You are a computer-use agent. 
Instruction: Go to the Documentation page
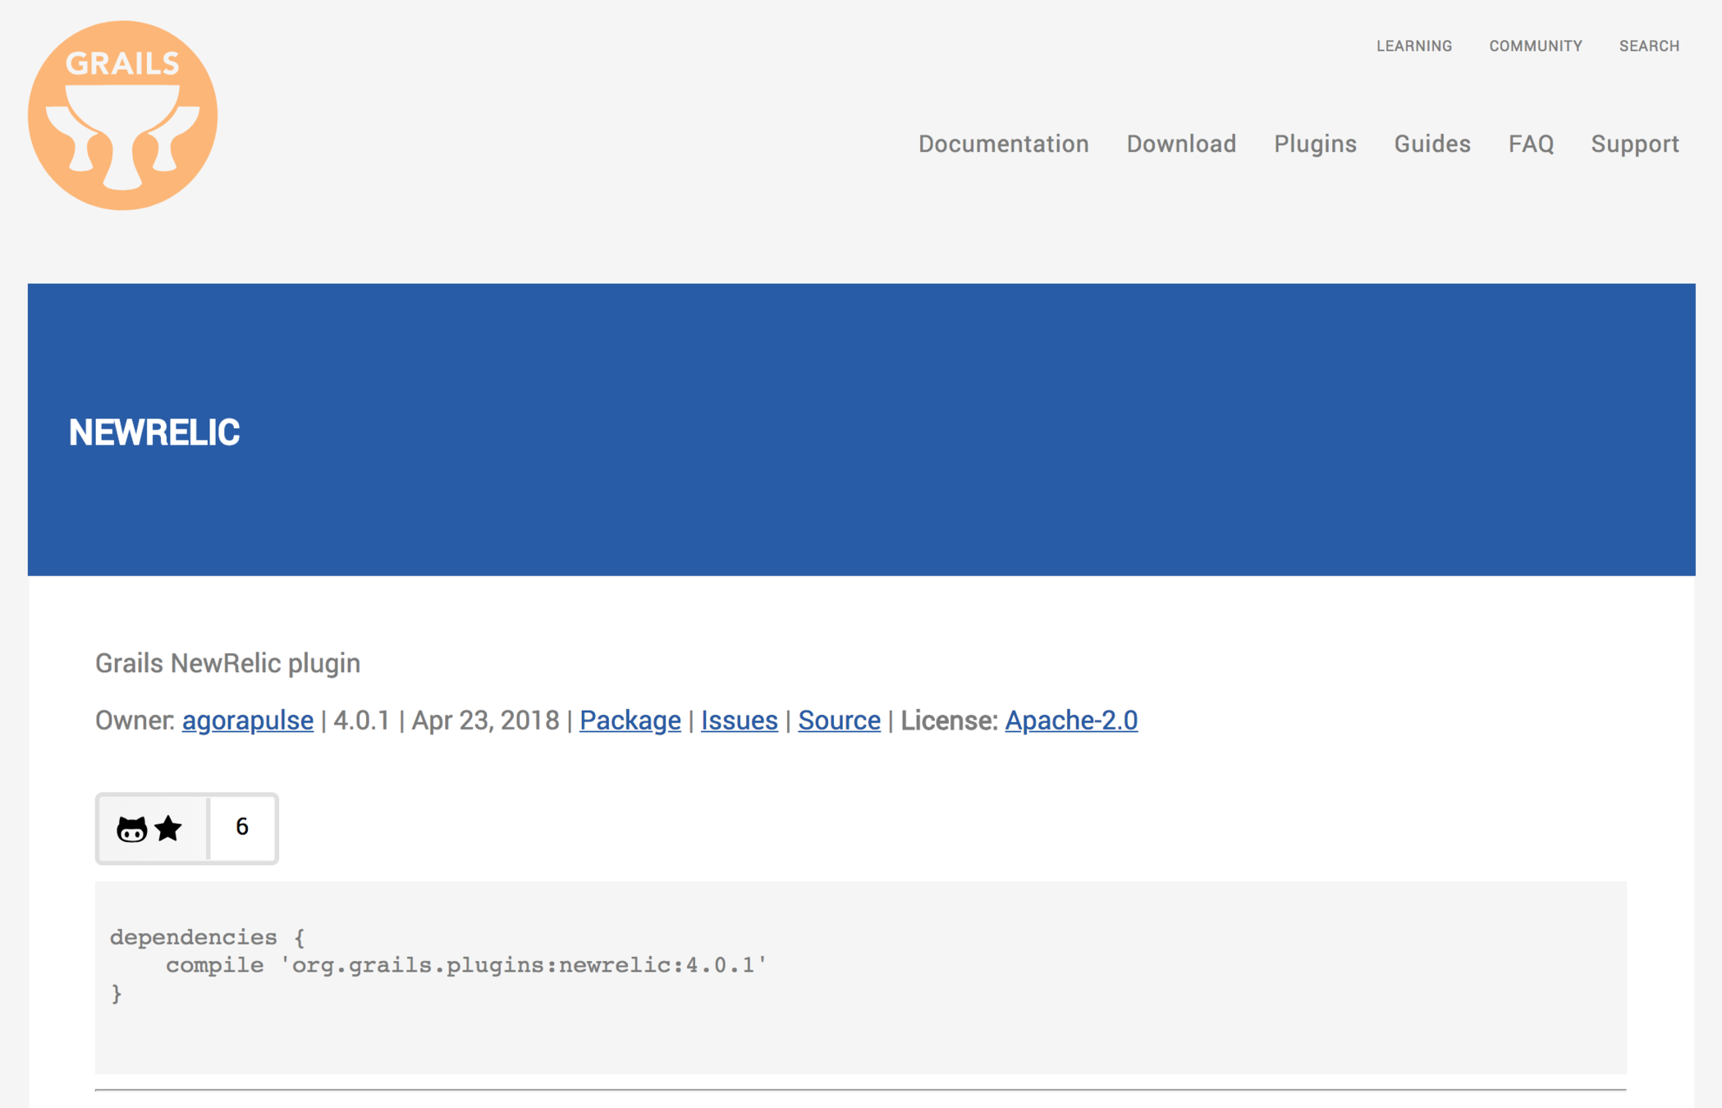click(1003, 144)
